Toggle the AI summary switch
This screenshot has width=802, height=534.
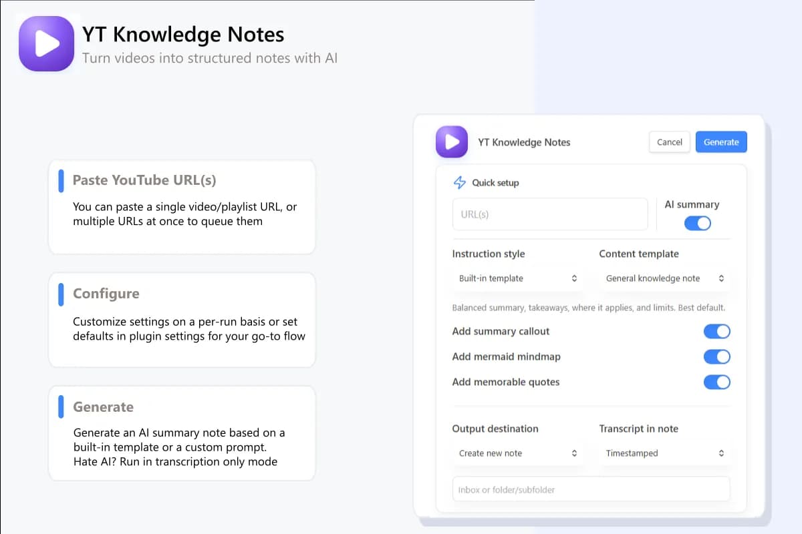point(697,223)
